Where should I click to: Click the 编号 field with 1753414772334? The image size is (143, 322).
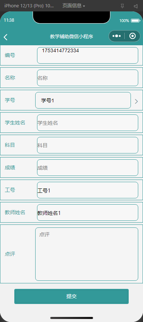[x=88, y=55]
